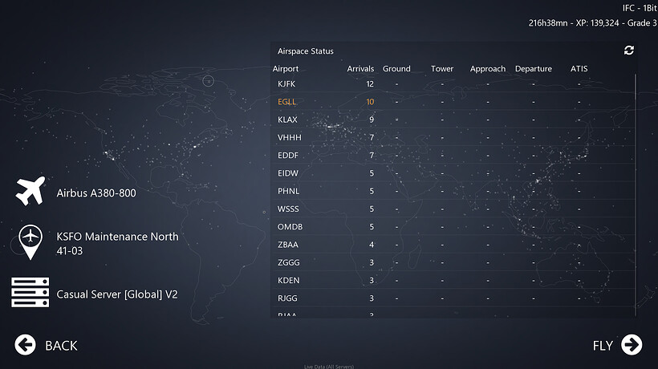Click the BACK text label
The height and width of the screenshot is (369, 658).
[x=61, y=346]
